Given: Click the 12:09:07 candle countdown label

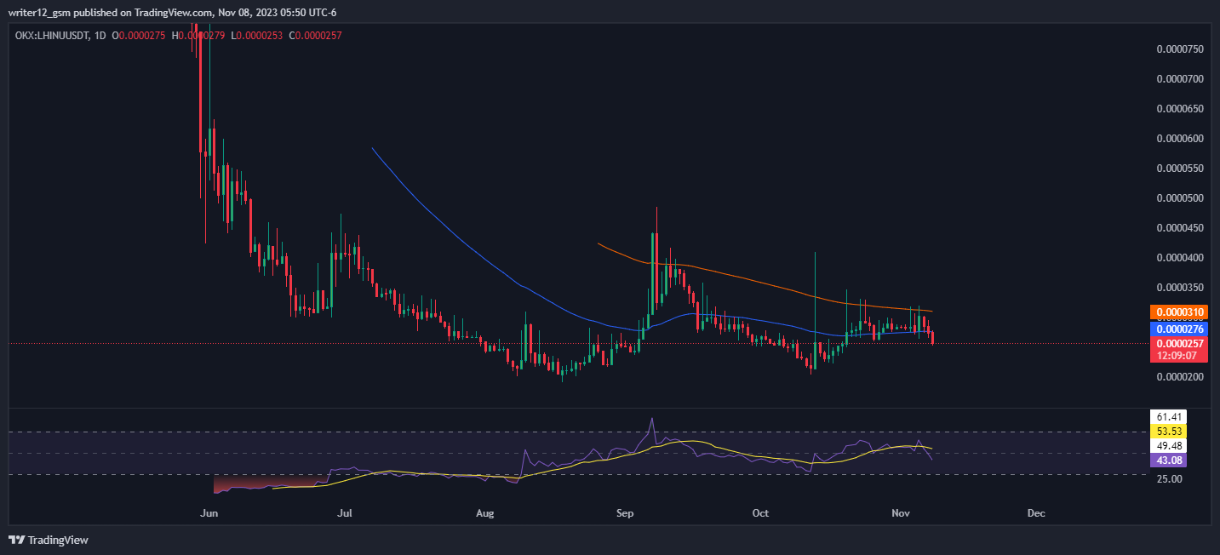Looking at the screenshot, I should point(1179,356).
